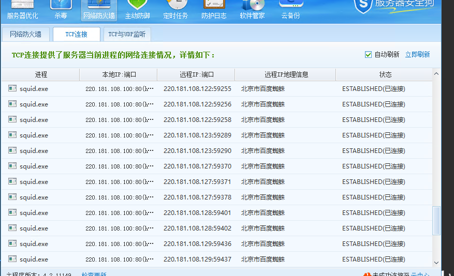Click the scrollbar down arrow
This screenshot has width=454, height=276.
(x=436, y=263)
